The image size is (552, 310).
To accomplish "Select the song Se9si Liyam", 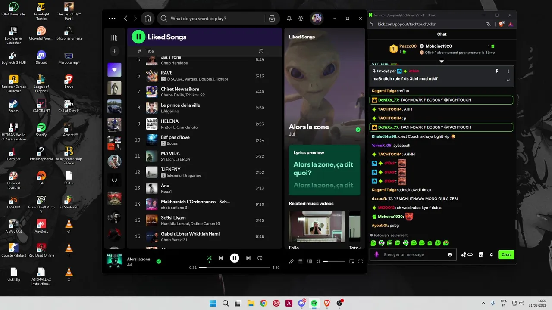I will click(205, 220).
